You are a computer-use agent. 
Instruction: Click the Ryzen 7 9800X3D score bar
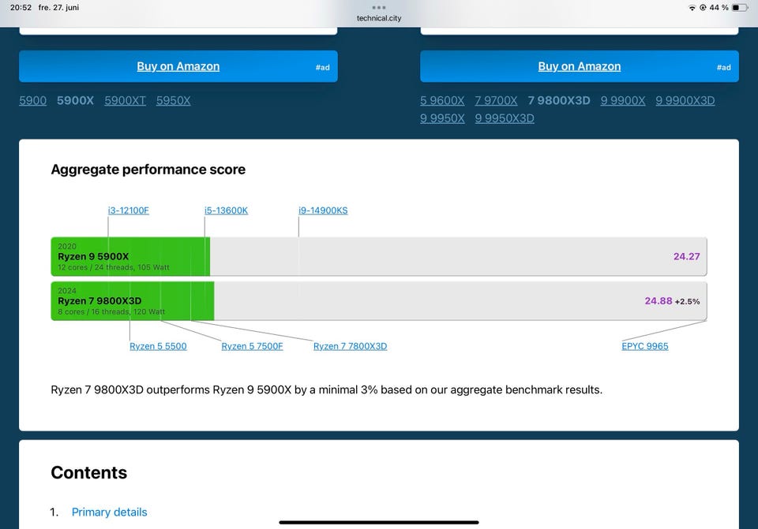pyautogui.click(x=379, y=300)
